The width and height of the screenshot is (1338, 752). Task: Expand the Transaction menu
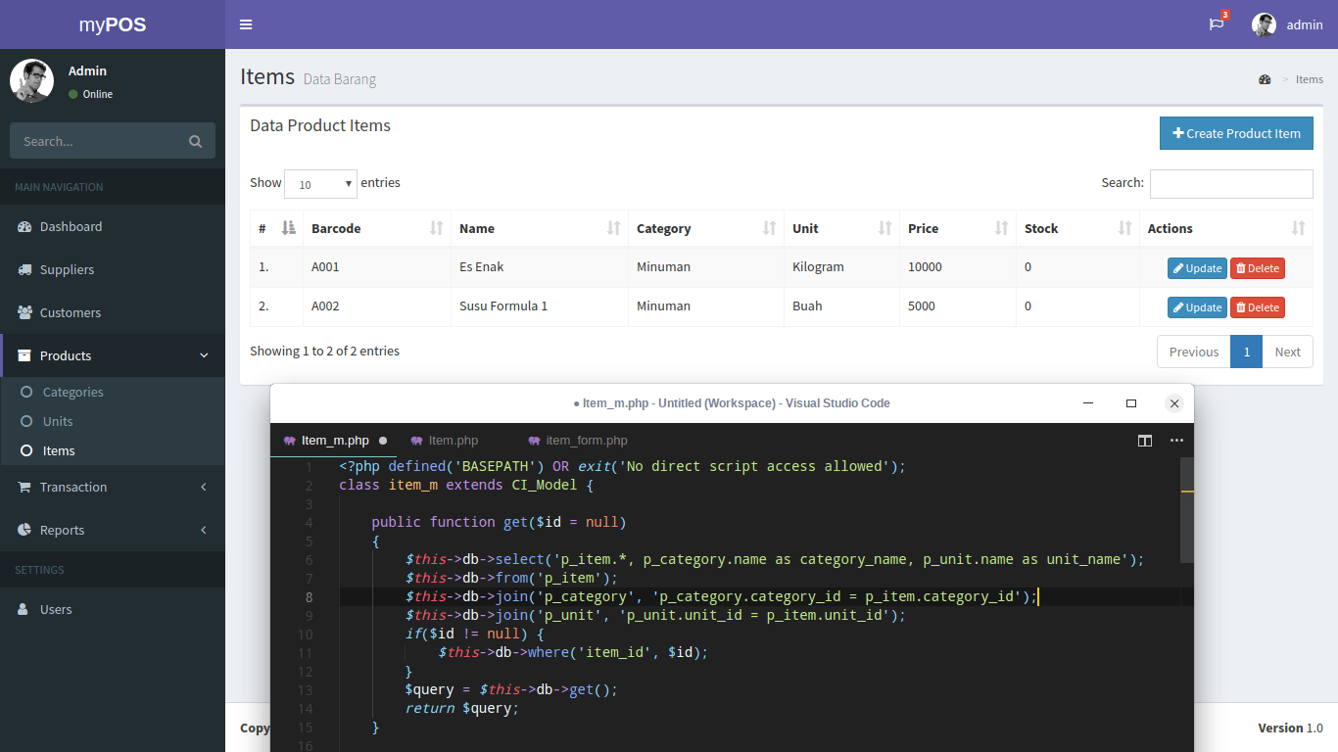(73, 487)
